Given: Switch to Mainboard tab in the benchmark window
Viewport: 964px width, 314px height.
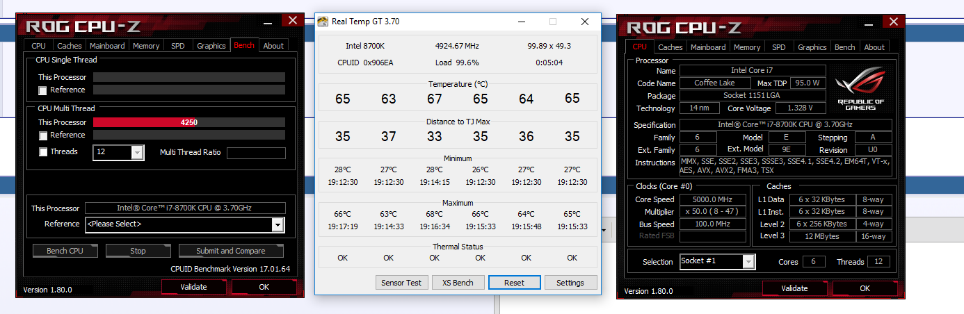Looking at the screenshot, I should [x=107, y=46].
